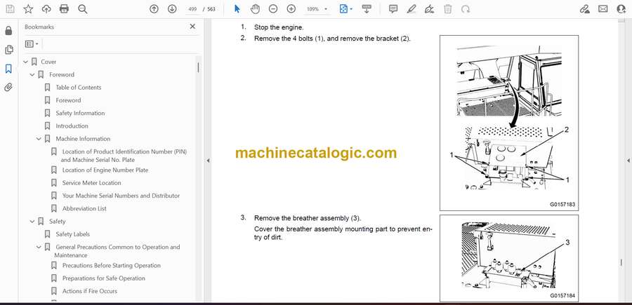
Task: Click the bookmarks panel scrollbar thumb
Action: point(198,67)
